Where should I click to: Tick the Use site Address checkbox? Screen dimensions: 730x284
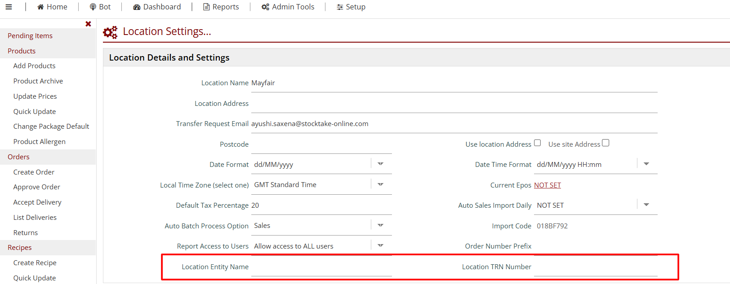coord(605,143)
